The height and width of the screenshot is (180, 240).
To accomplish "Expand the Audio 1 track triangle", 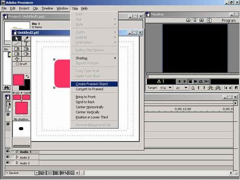I will (x=17, y=152).
